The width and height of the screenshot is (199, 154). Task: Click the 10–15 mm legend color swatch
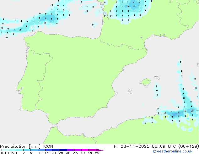(x=41, y=150)
